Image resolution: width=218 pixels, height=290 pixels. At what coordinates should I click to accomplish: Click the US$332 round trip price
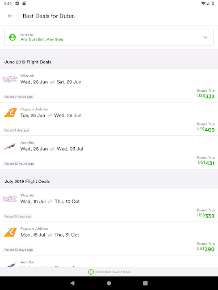(206, 96)
